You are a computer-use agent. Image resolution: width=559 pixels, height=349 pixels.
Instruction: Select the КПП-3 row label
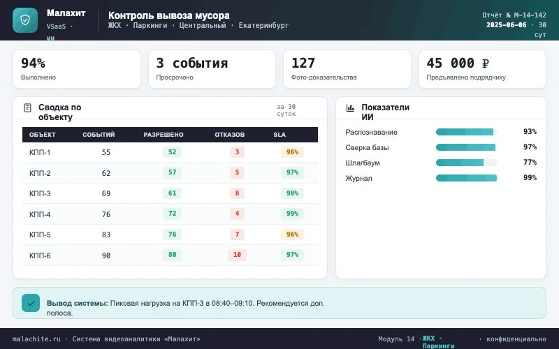(x=40, y=193)
